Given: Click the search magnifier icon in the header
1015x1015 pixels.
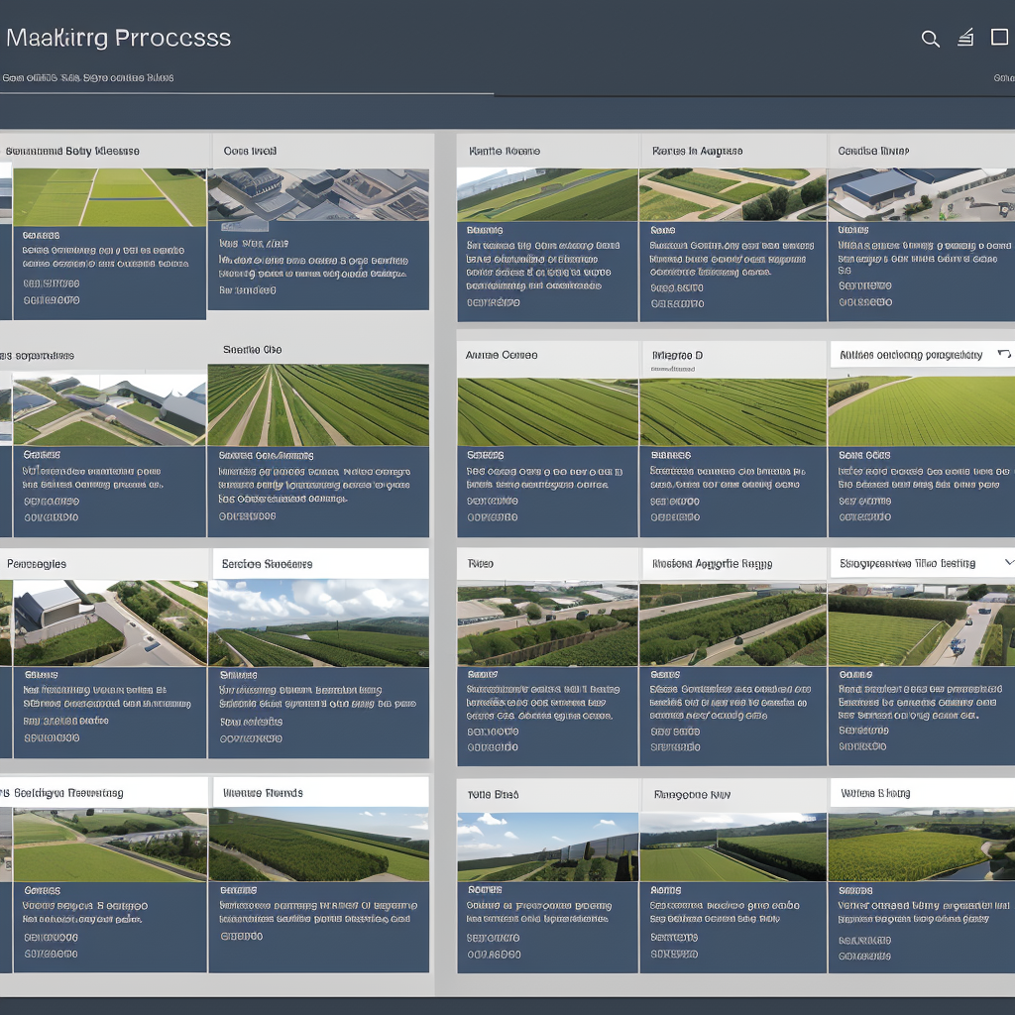Looking at the screenshot, I should pos(930,39).
